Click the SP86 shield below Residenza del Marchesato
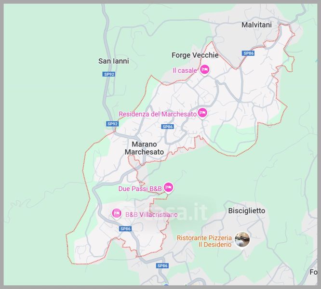Viewport: 321px width, 289px height. tap(167, 127)
